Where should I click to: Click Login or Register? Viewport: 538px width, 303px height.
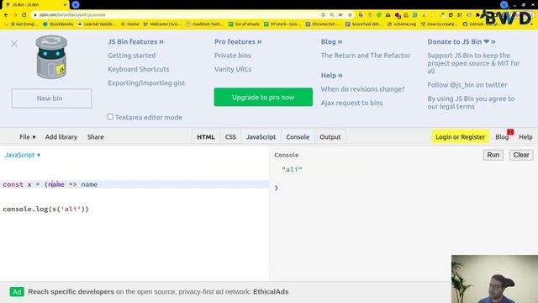pyautogui.click(x=460, y=136)
